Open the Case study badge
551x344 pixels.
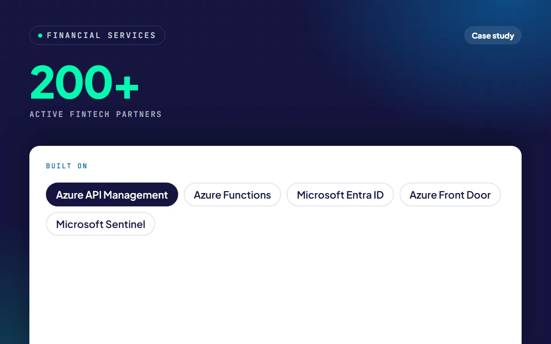click(493, 35)
